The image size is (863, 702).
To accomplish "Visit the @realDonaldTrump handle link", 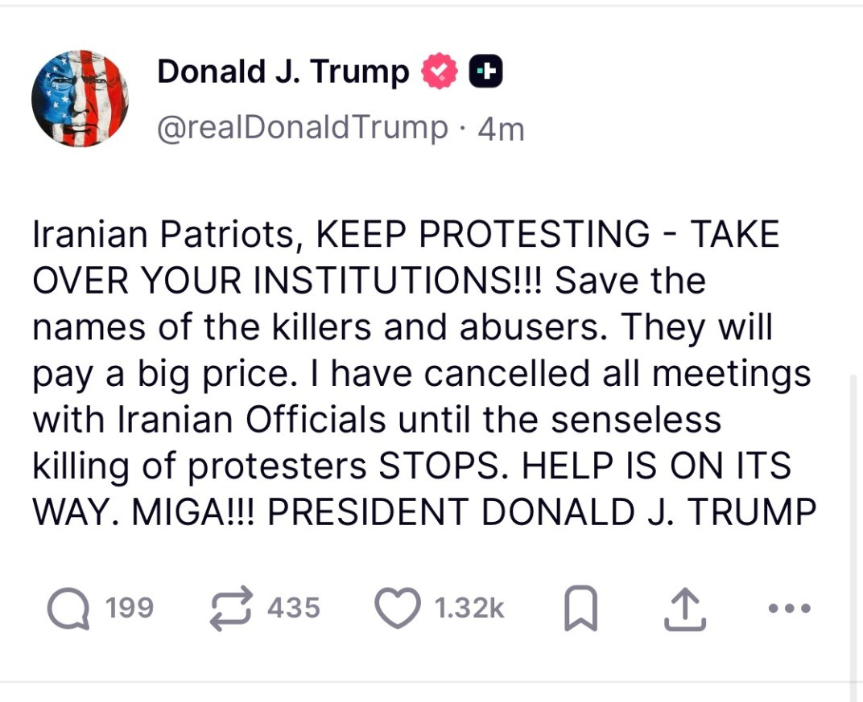I will [x=303, y=127].
